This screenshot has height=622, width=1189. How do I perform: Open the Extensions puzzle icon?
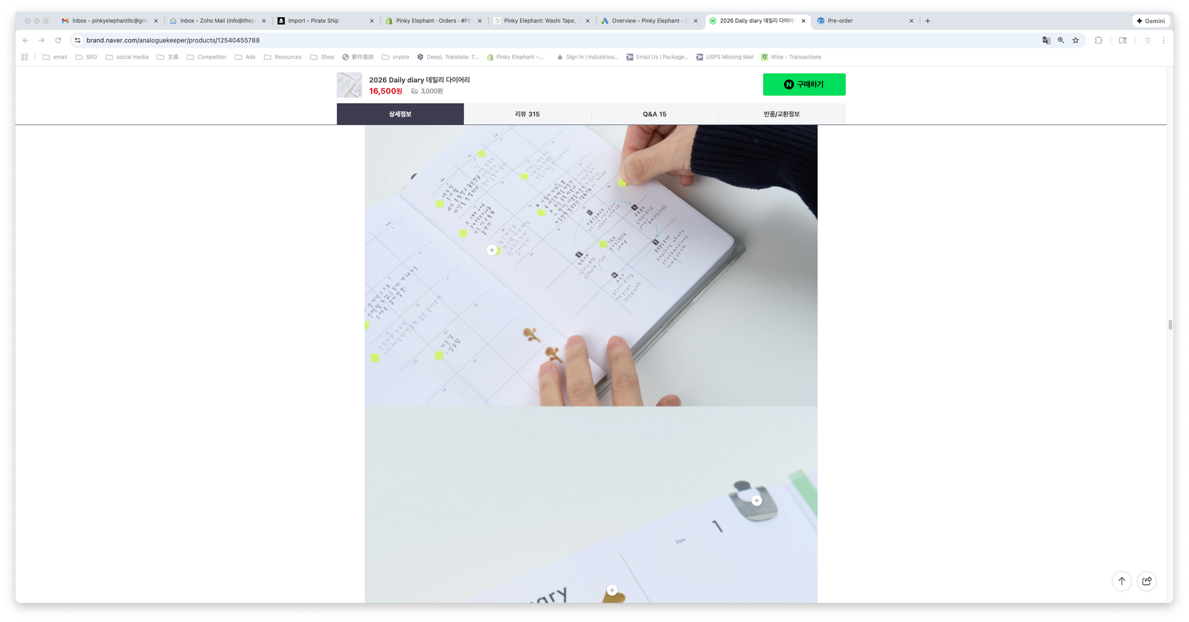[1098, 40]
